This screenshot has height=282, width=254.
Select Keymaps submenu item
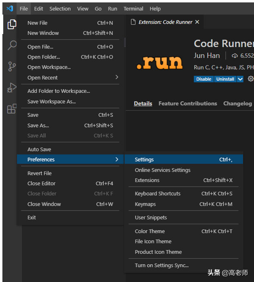[x=184, y=204]
